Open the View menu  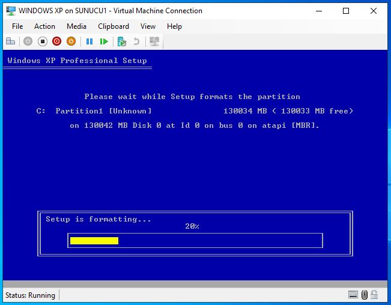(148, 26)
